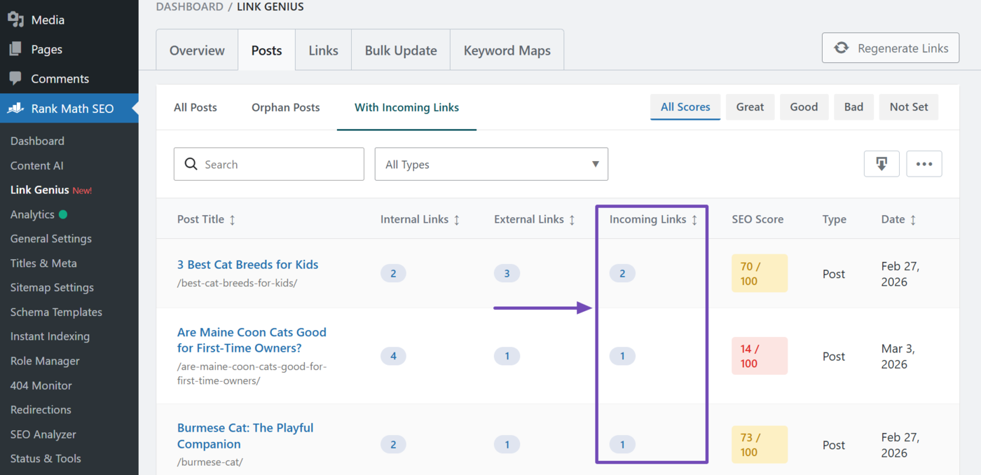This screenshot has width=981, height=475.
Task: Open the All Types dropdown
Action: [490, 163]
